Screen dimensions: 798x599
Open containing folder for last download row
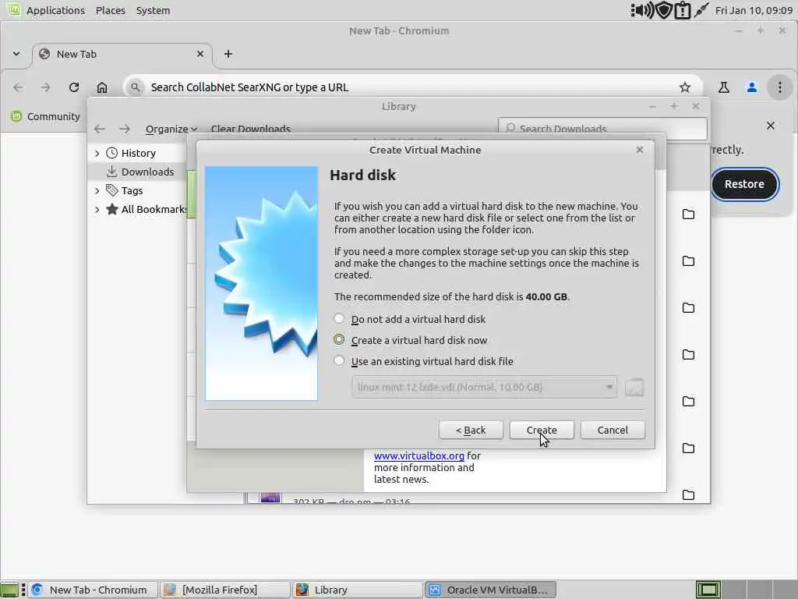(x=689, y=494)
